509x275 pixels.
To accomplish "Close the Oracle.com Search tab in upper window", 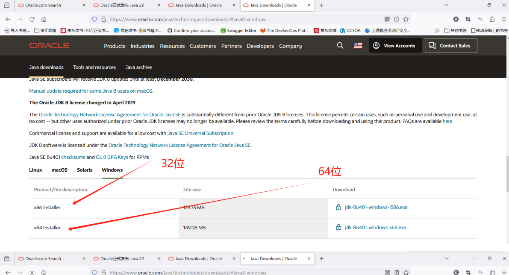I will [x=84, y=5].
